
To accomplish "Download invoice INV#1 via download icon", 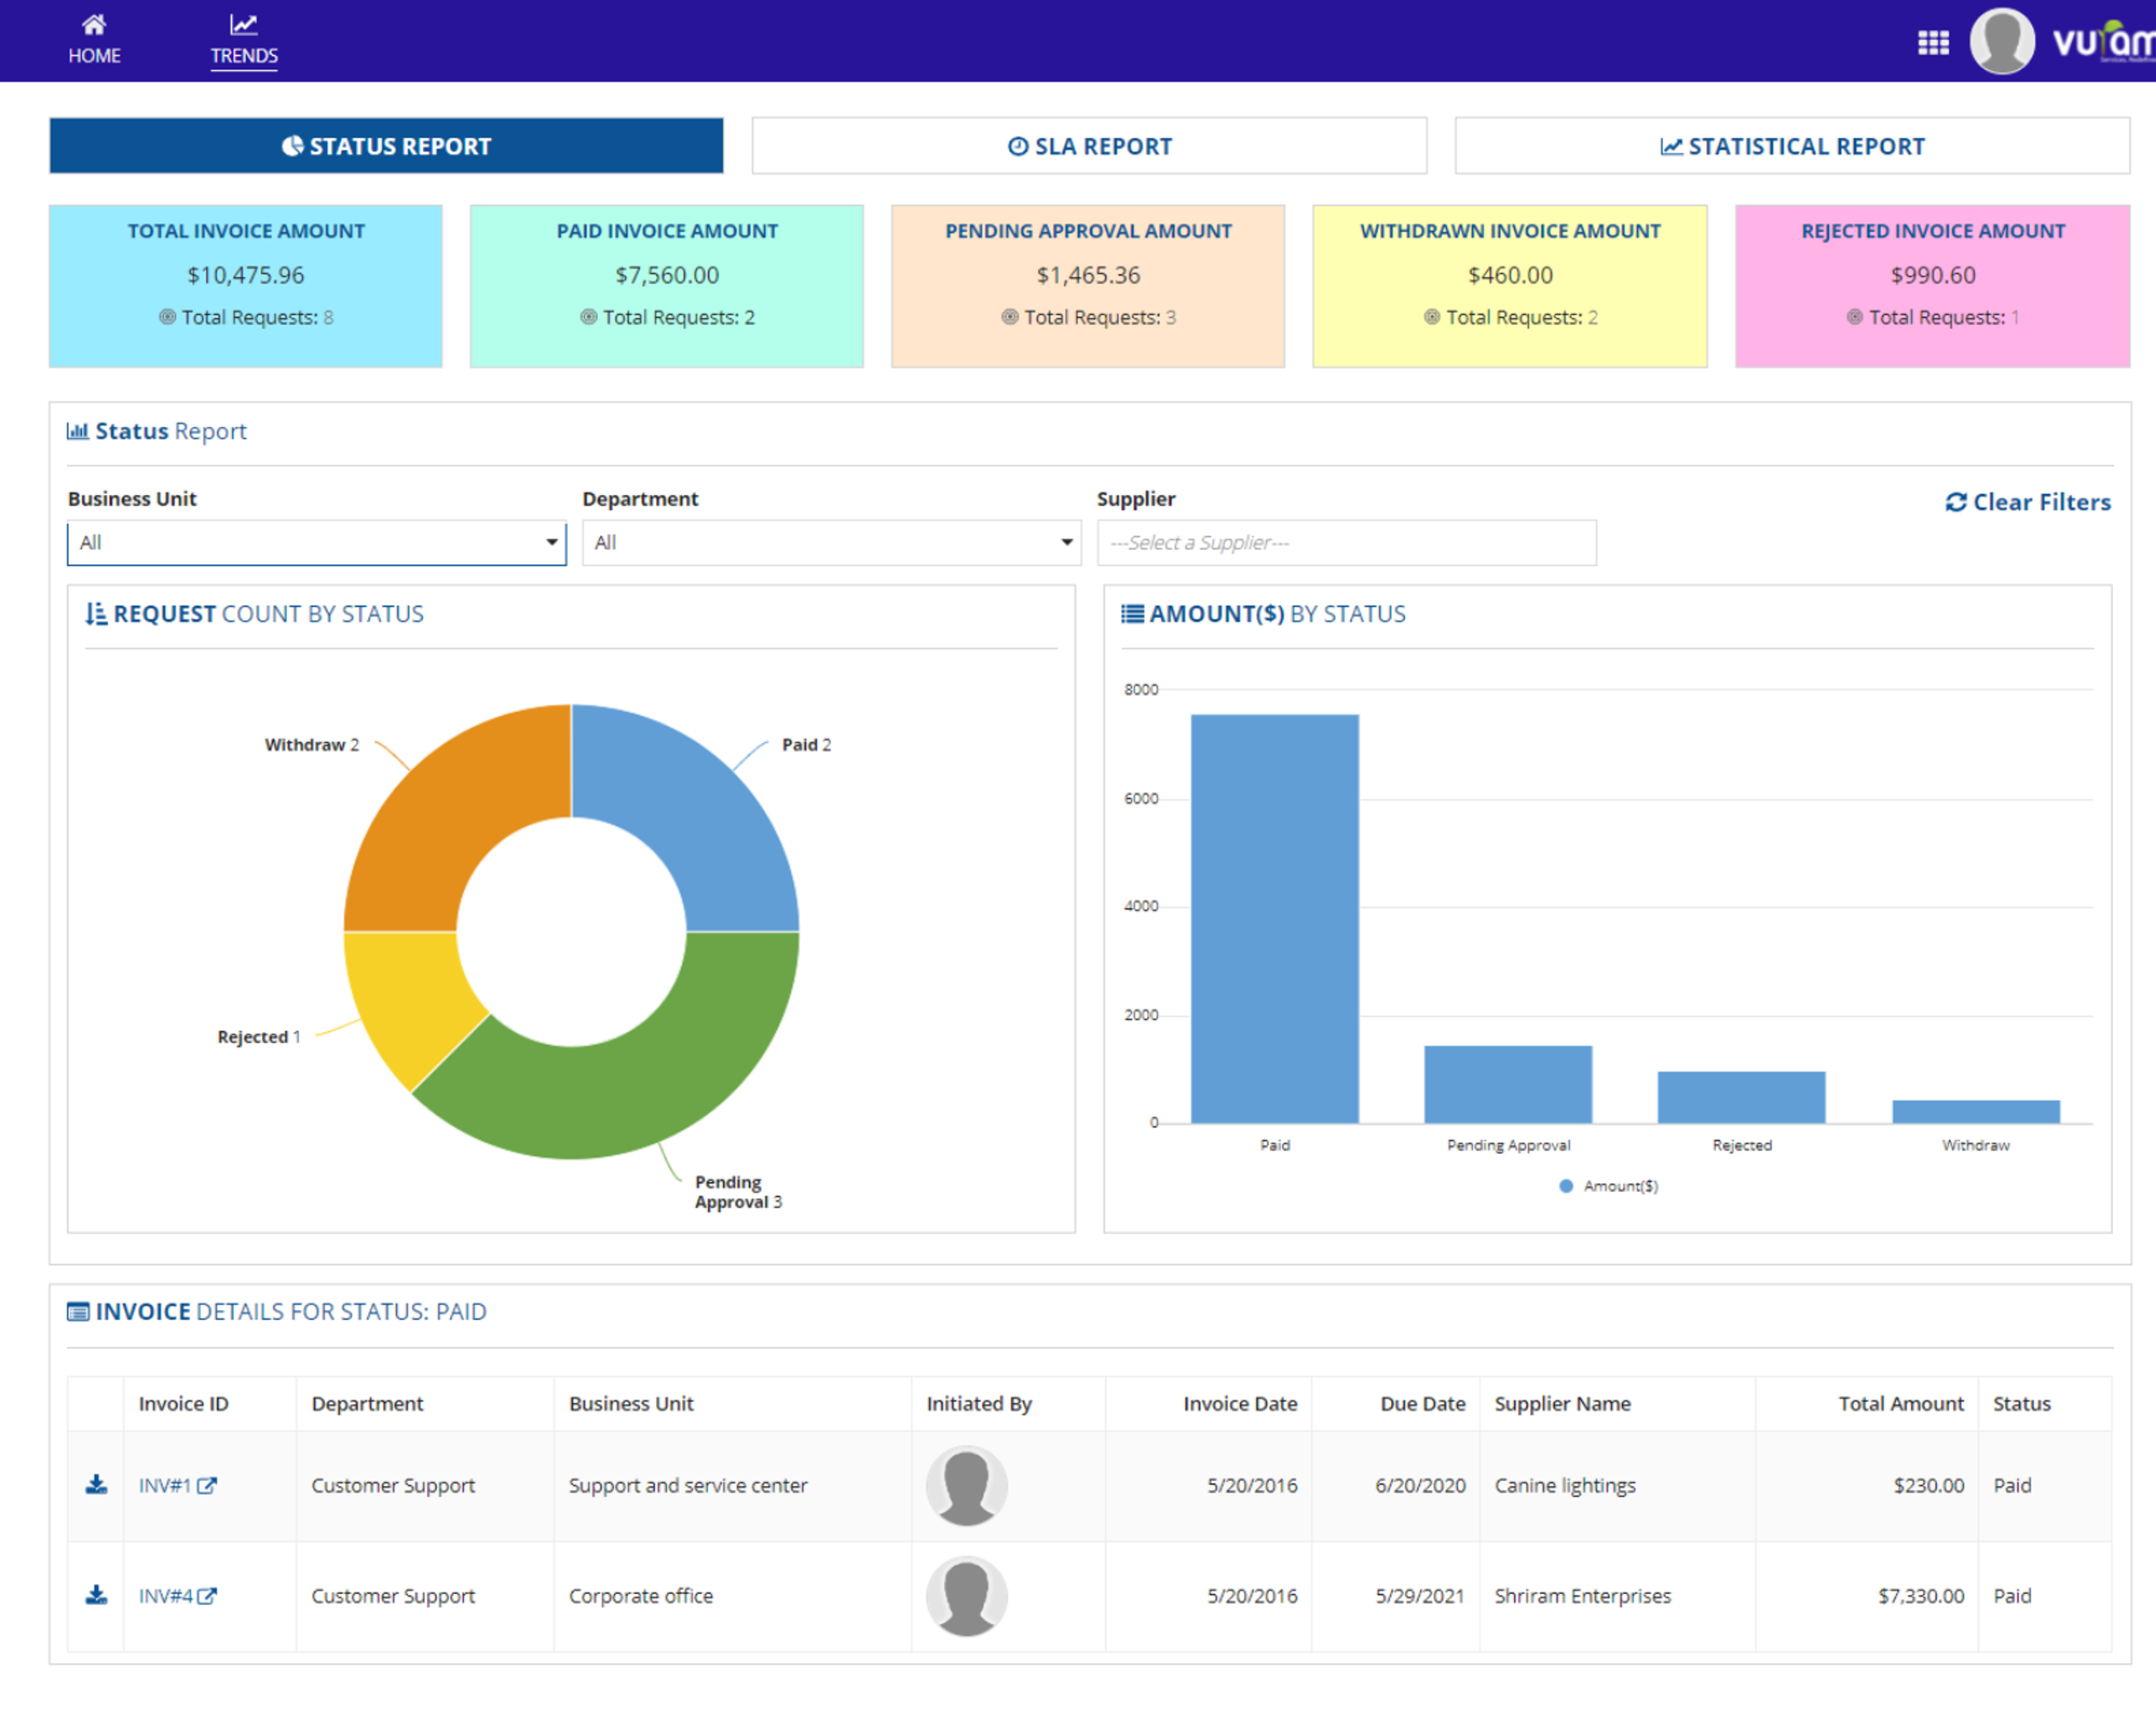I will click(x=96, y=1485).
